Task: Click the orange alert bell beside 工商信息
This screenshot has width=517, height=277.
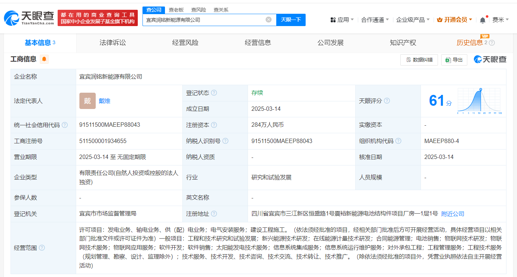Action: click(44, 59)
